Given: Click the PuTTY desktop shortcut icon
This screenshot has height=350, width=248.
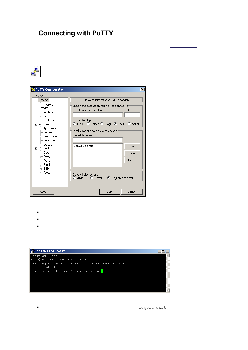Looking at the screenshot, I should tap(35, 72).
